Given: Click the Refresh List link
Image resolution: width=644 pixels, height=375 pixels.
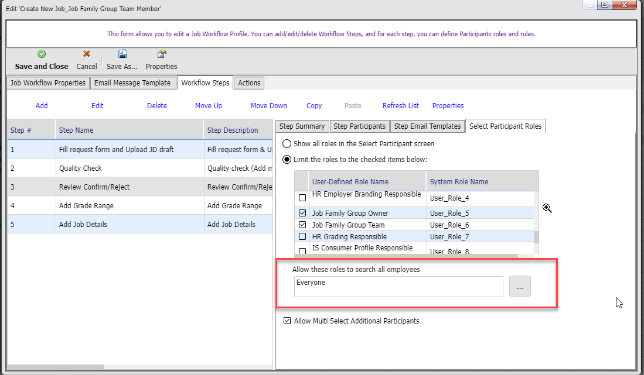Looking at the screenshot, I should point(401,106).
